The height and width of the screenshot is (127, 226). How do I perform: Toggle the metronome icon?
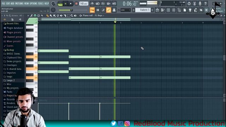click(x=92, y=4)
